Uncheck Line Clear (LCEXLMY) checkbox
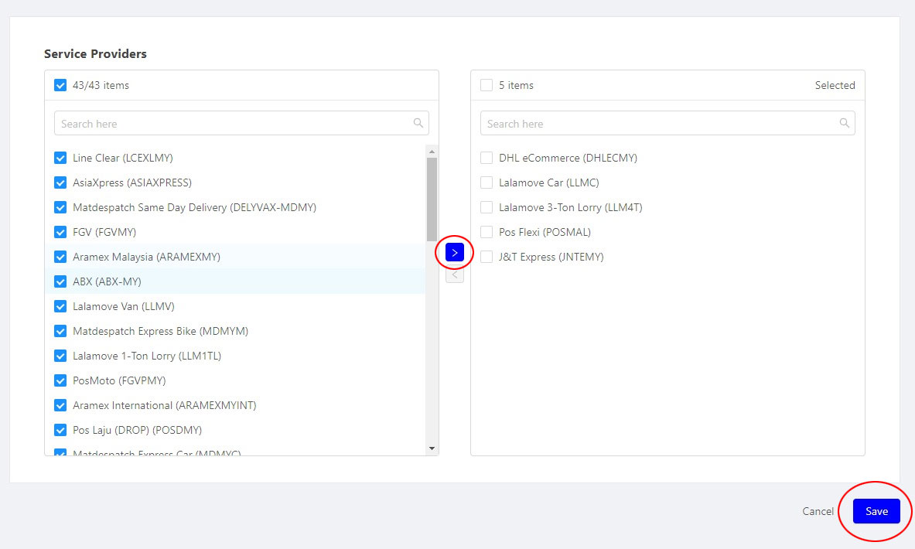Screen dimensions: 915x549 (60, 158)
